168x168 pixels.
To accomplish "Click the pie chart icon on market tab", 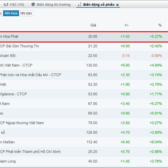I will 33,4.
